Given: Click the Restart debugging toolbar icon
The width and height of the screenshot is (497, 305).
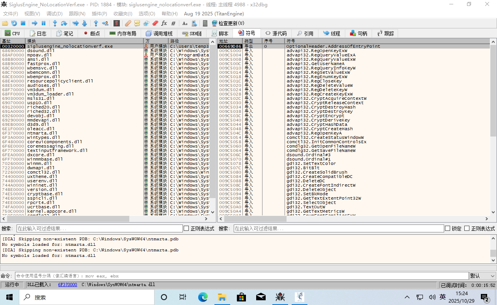Looking at the screenshot, I should coord(14,23).
